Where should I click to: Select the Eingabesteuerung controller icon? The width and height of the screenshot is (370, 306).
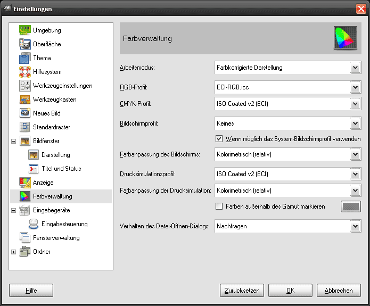[33, 224]
